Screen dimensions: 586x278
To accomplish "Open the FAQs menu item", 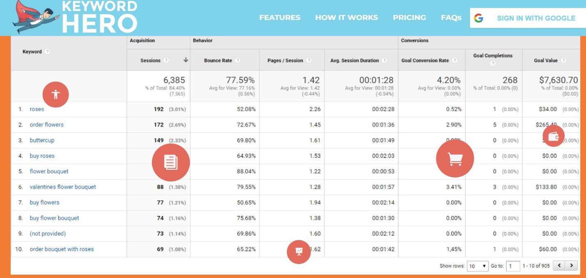I will tap(451, 18).
